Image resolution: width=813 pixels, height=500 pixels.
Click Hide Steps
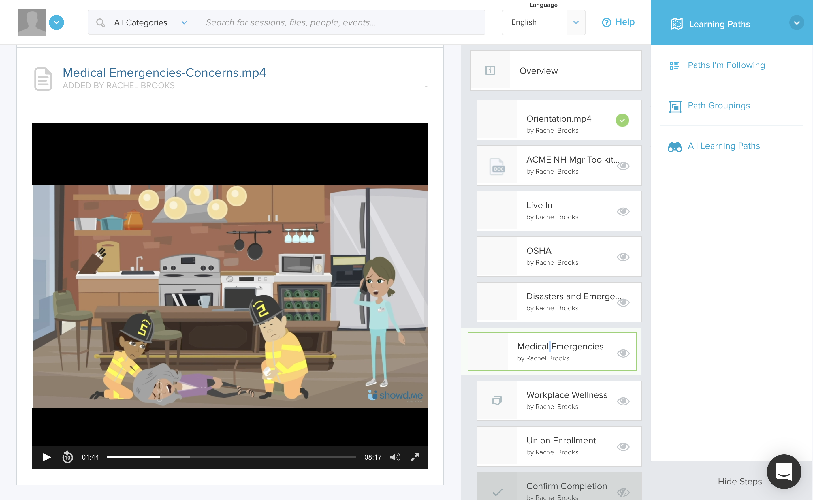(x=739, y=482)
